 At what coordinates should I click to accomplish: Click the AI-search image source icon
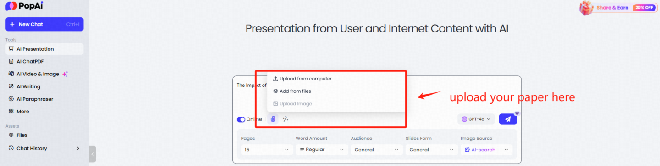467,150
